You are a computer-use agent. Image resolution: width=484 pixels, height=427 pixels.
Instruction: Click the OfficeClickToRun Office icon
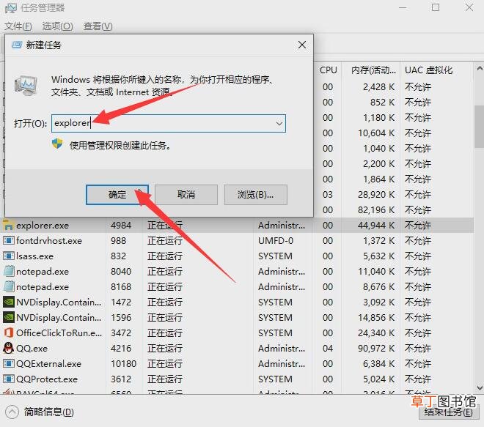click(8, 333)
